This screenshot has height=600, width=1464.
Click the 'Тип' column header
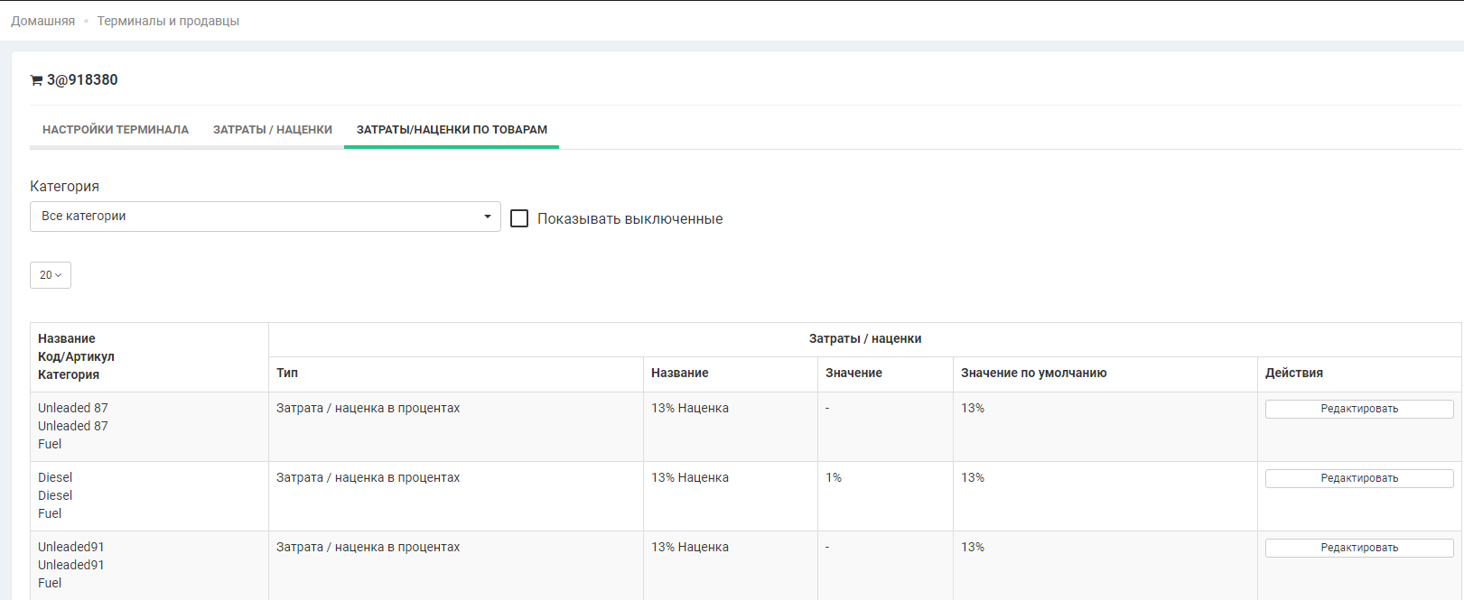[x=287, y=373]
